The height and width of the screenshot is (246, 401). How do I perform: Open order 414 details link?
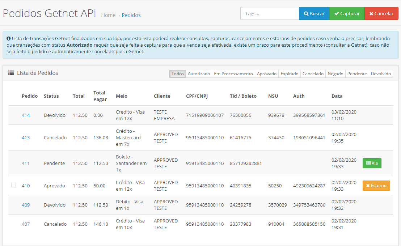tap(26, 115)
